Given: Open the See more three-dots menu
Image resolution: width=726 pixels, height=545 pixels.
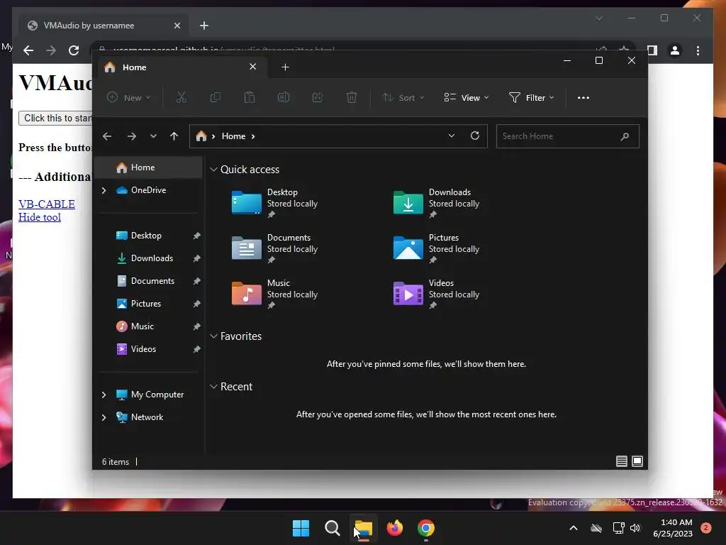Looking at the screenshot, I should pos(583,98).
